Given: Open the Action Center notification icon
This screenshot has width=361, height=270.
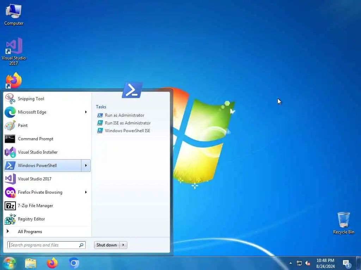Looking at the screenshot, I should tap(346, 263).
